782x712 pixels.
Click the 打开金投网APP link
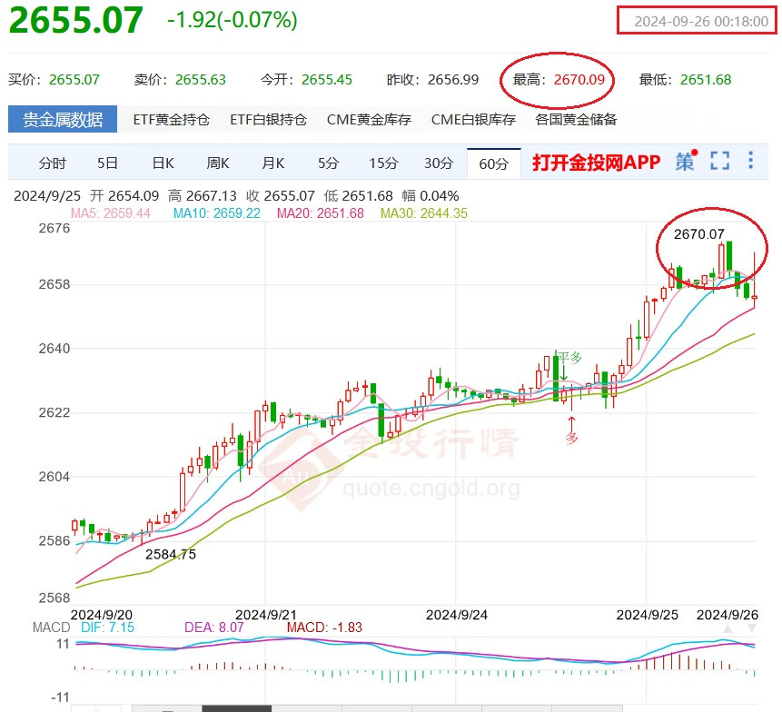[597, 163]
